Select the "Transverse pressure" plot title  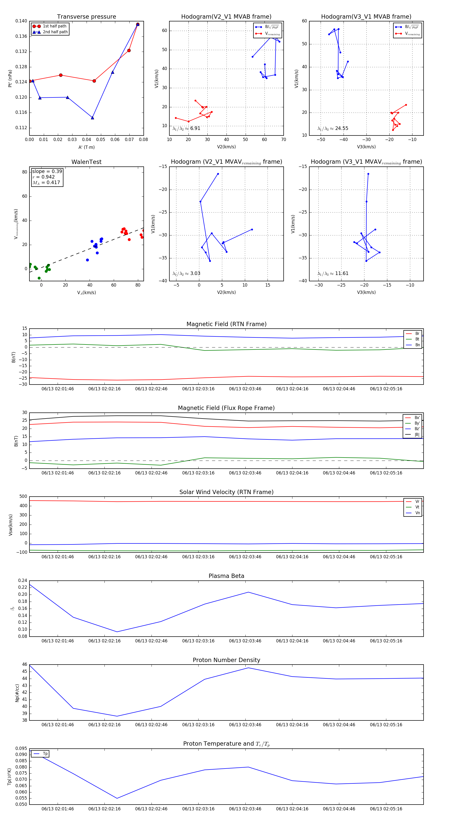pos(86,17)
